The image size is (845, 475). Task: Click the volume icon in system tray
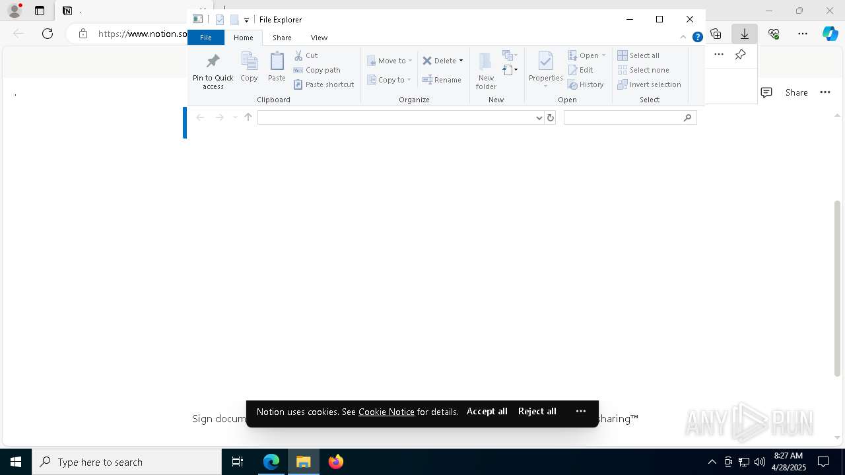(760, 462)
